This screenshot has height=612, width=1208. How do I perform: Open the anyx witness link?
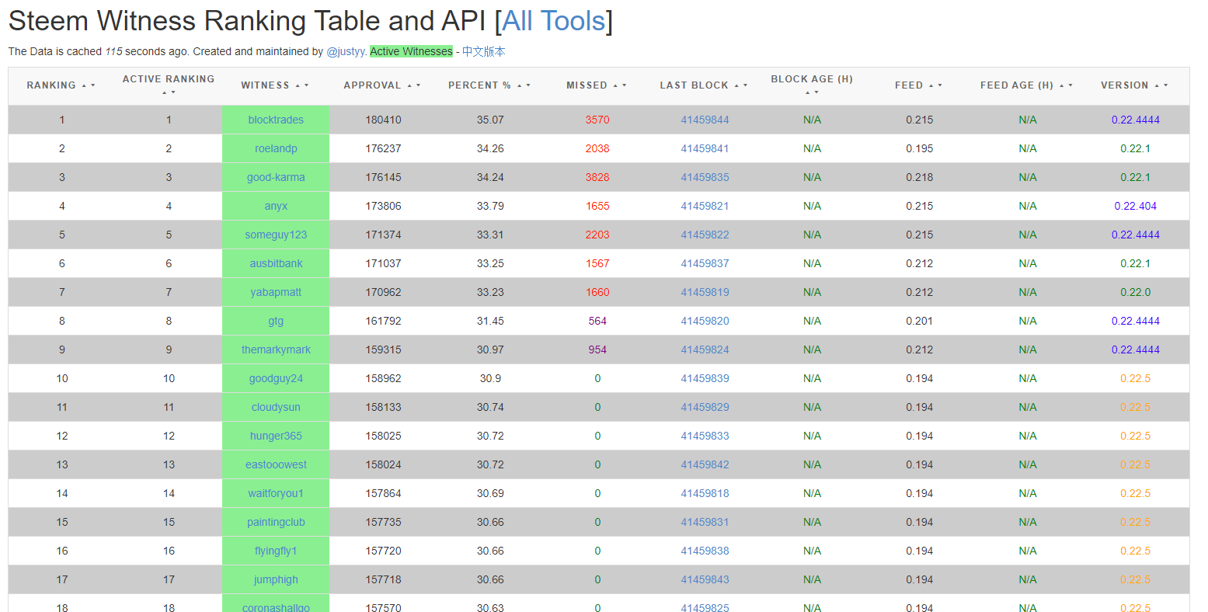[x=276, y=206]
